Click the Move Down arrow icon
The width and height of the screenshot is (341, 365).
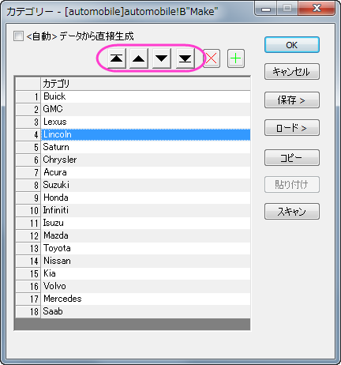(161, 58)
